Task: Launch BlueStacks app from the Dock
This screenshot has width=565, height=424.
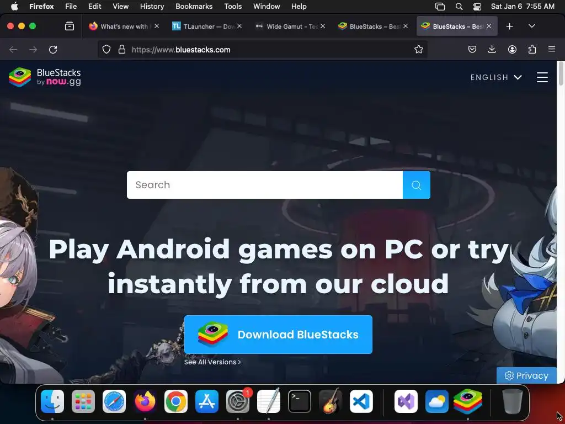Action: click(x=468, y=401)
